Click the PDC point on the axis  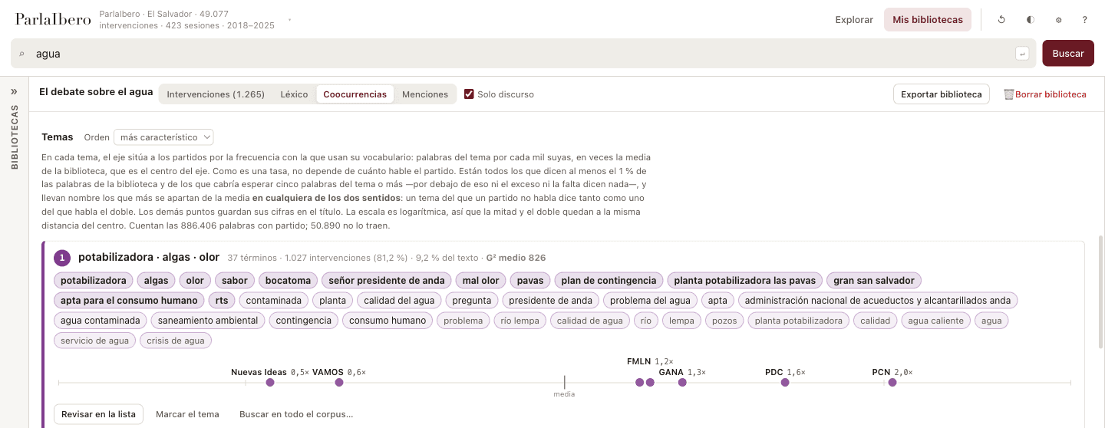[x=785, y=383]
